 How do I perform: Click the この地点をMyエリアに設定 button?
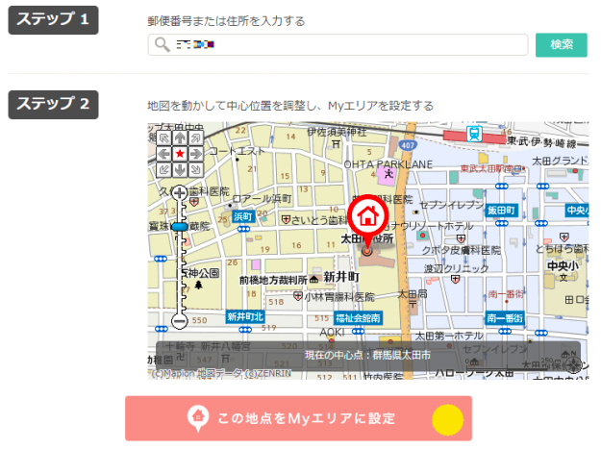[298, 418]
